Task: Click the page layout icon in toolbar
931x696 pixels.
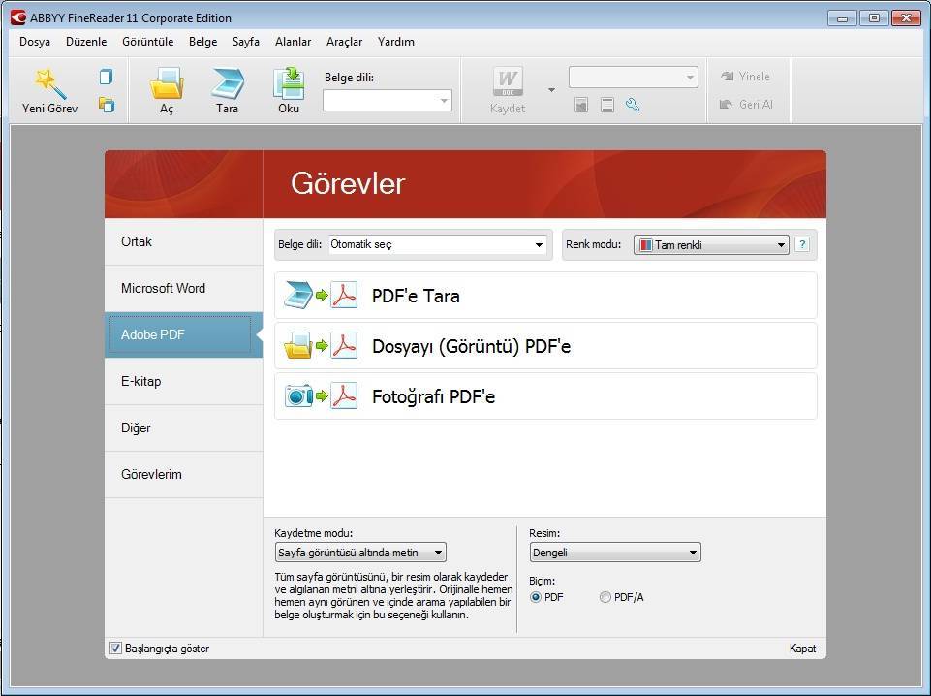Action: 606,105
